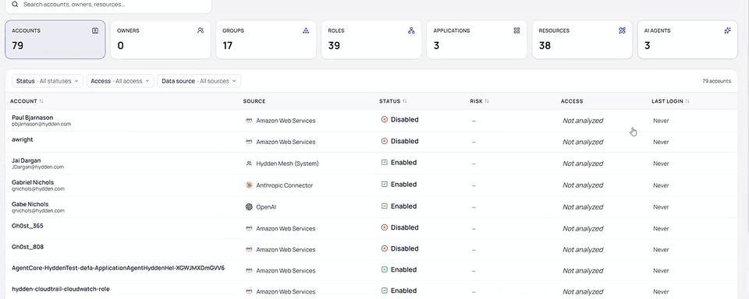Click the Resources icon
Viewport: 749px width, 299px height.
(x=622, y=30)
